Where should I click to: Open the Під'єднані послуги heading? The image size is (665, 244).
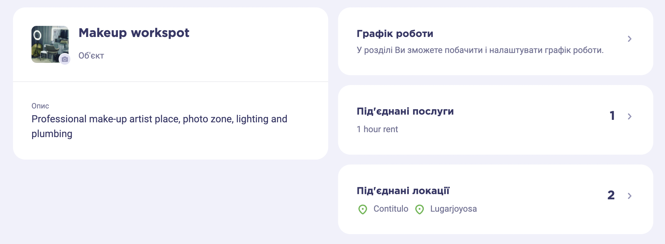click(x=405, y=111)
